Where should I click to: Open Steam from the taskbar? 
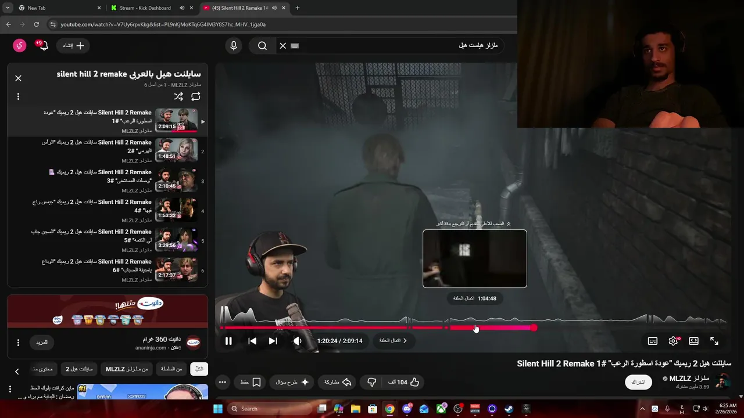(x=509, y=409)
